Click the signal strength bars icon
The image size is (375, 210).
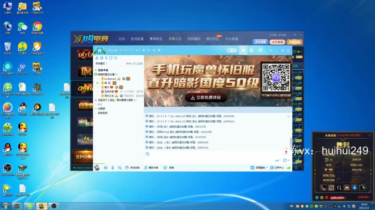point(289,168)
